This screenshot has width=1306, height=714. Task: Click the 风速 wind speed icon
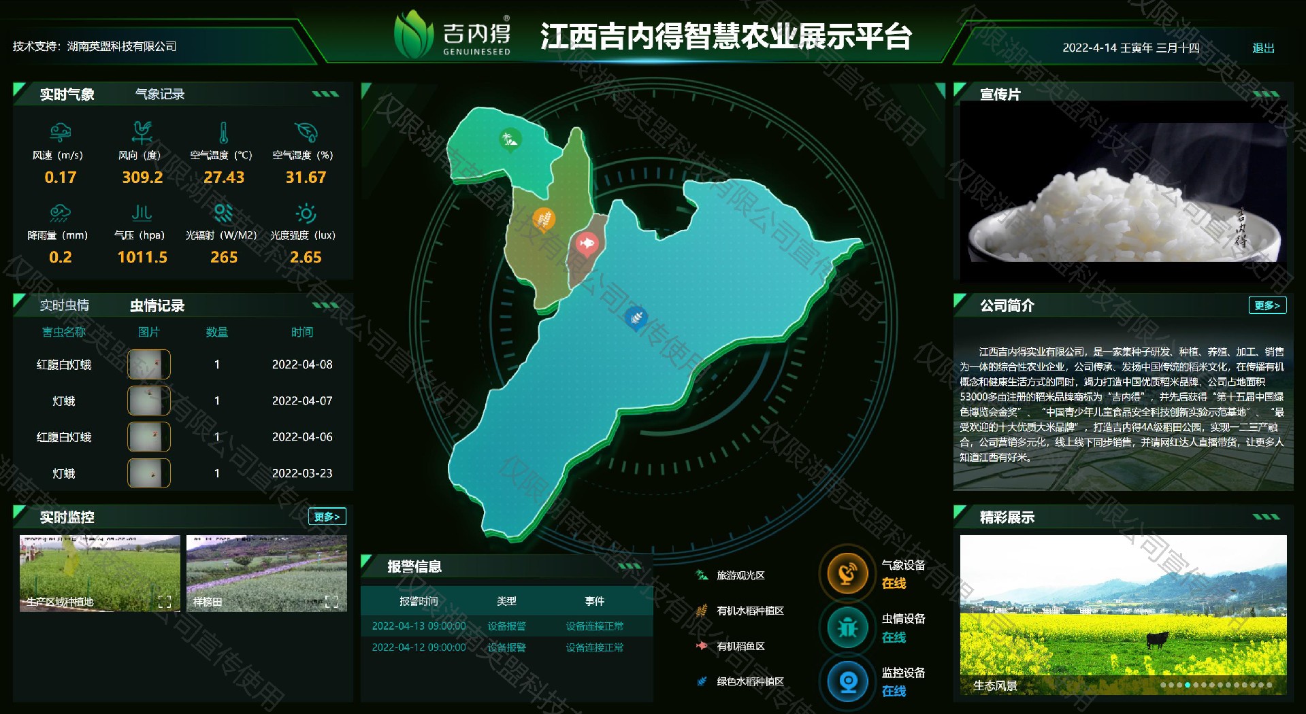60,131
